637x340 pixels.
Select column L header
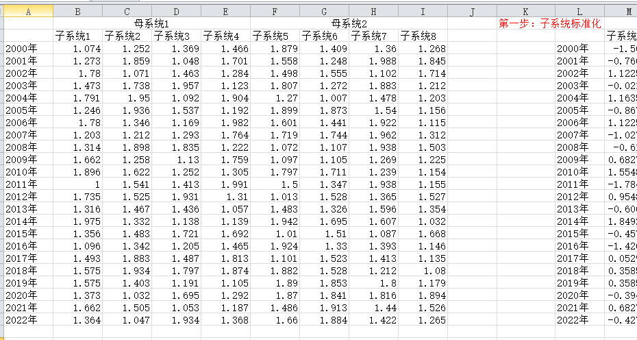click(x=579, y=12)
